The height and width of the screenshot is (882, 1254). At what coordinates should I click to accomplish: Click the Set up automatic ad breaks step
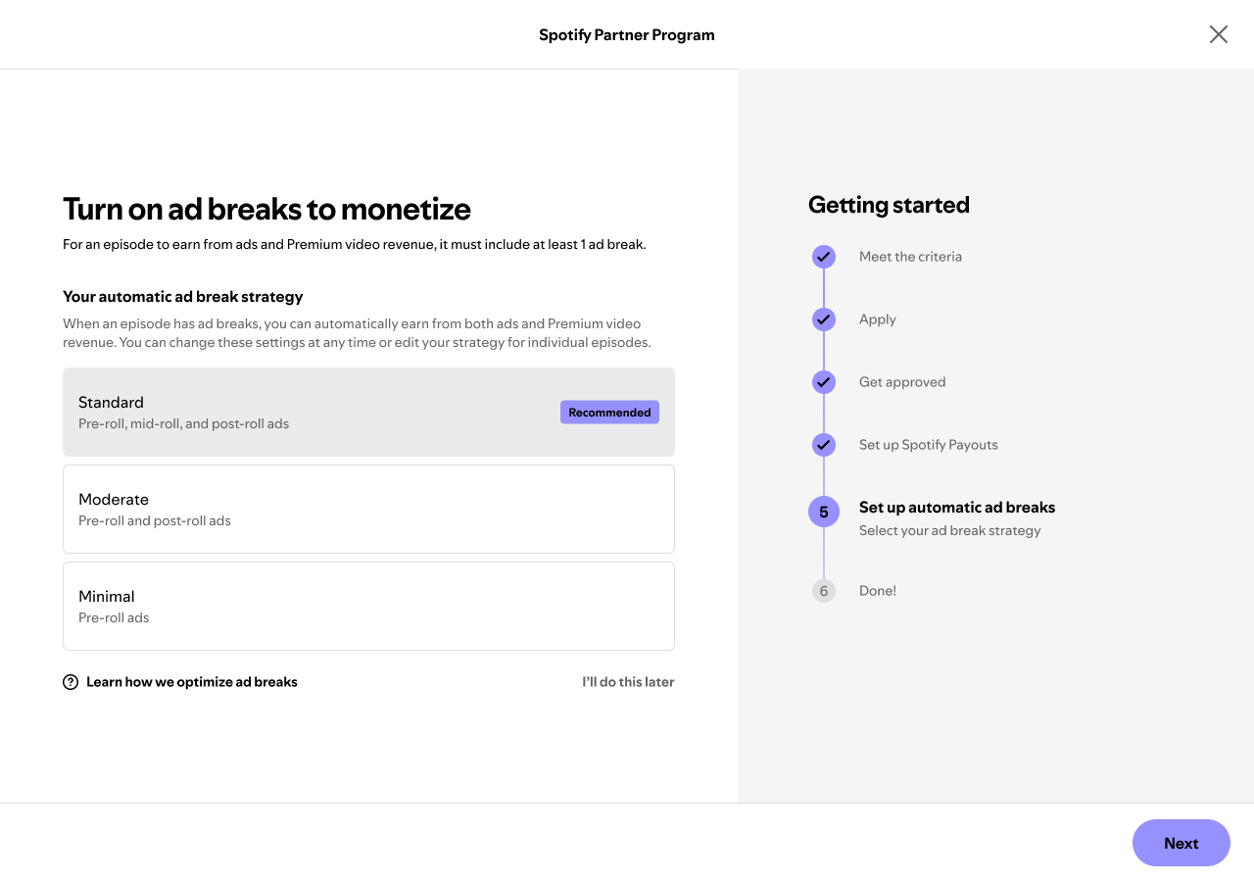tap(957, 508)
